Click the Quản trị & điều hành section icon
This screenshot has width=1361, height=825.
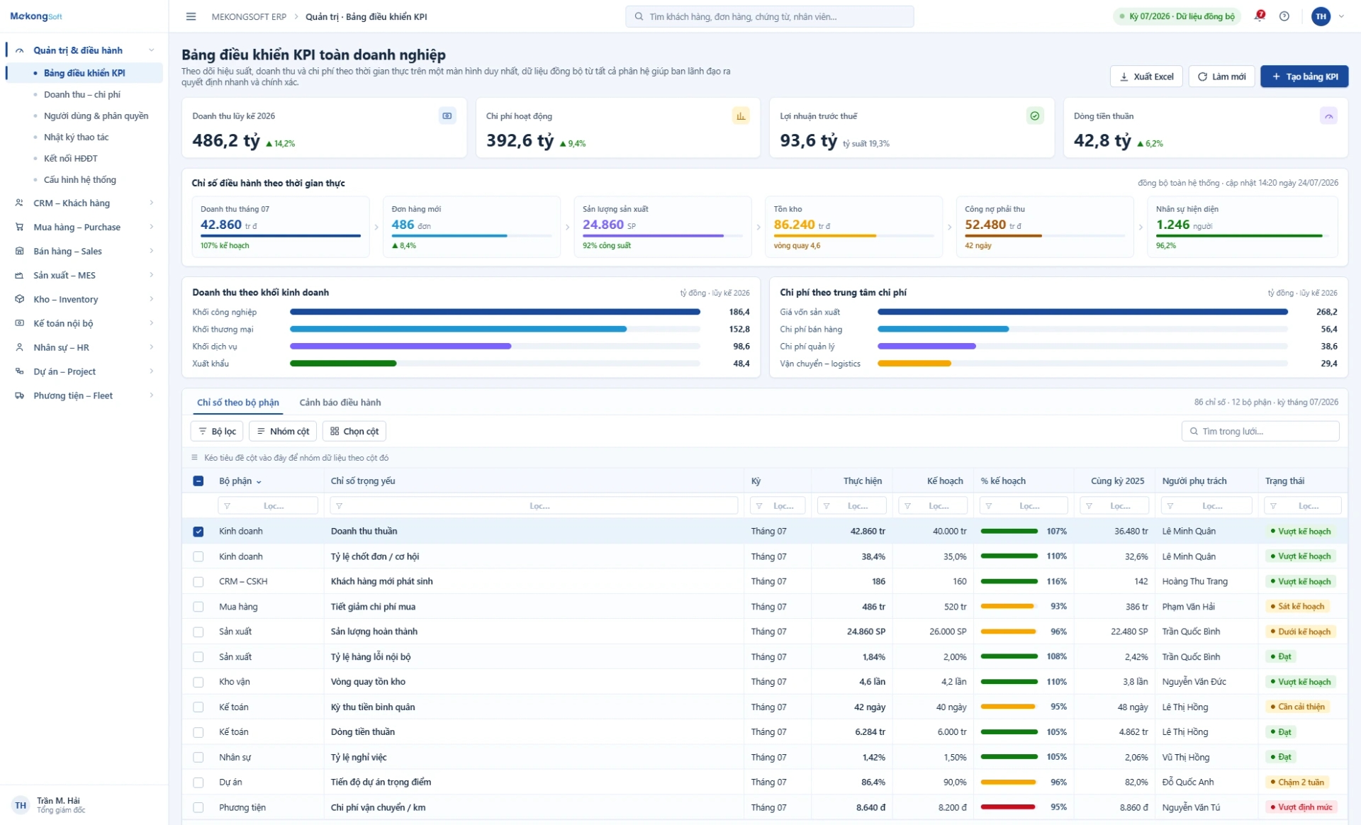19,50
